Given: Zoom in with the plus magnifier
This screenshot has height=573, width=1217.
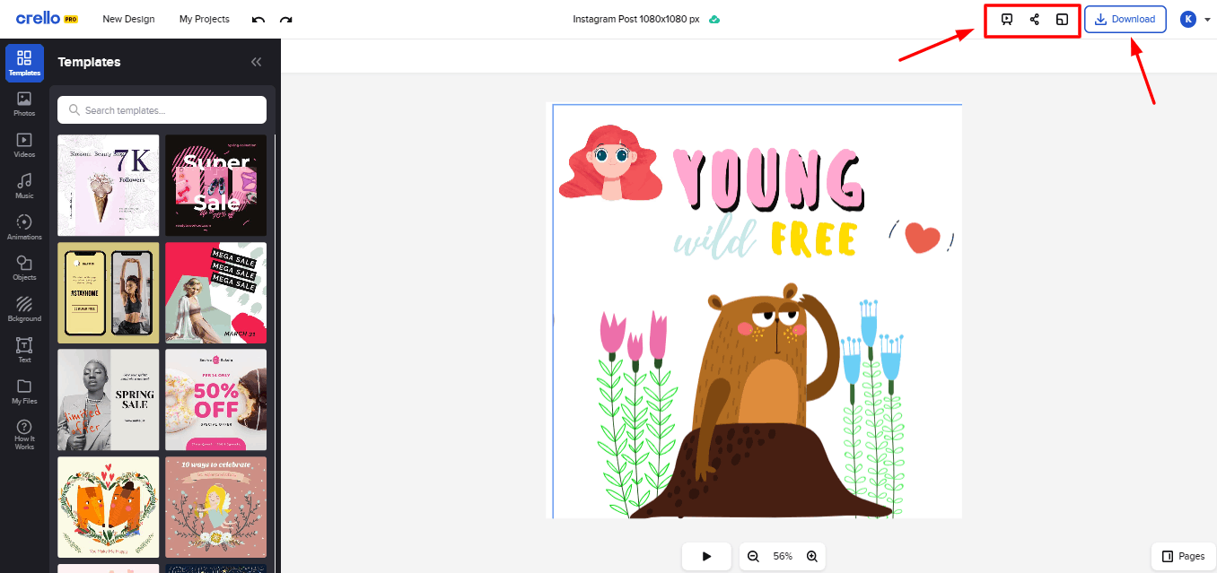Looking at the screenshot, I should (811, 556).
